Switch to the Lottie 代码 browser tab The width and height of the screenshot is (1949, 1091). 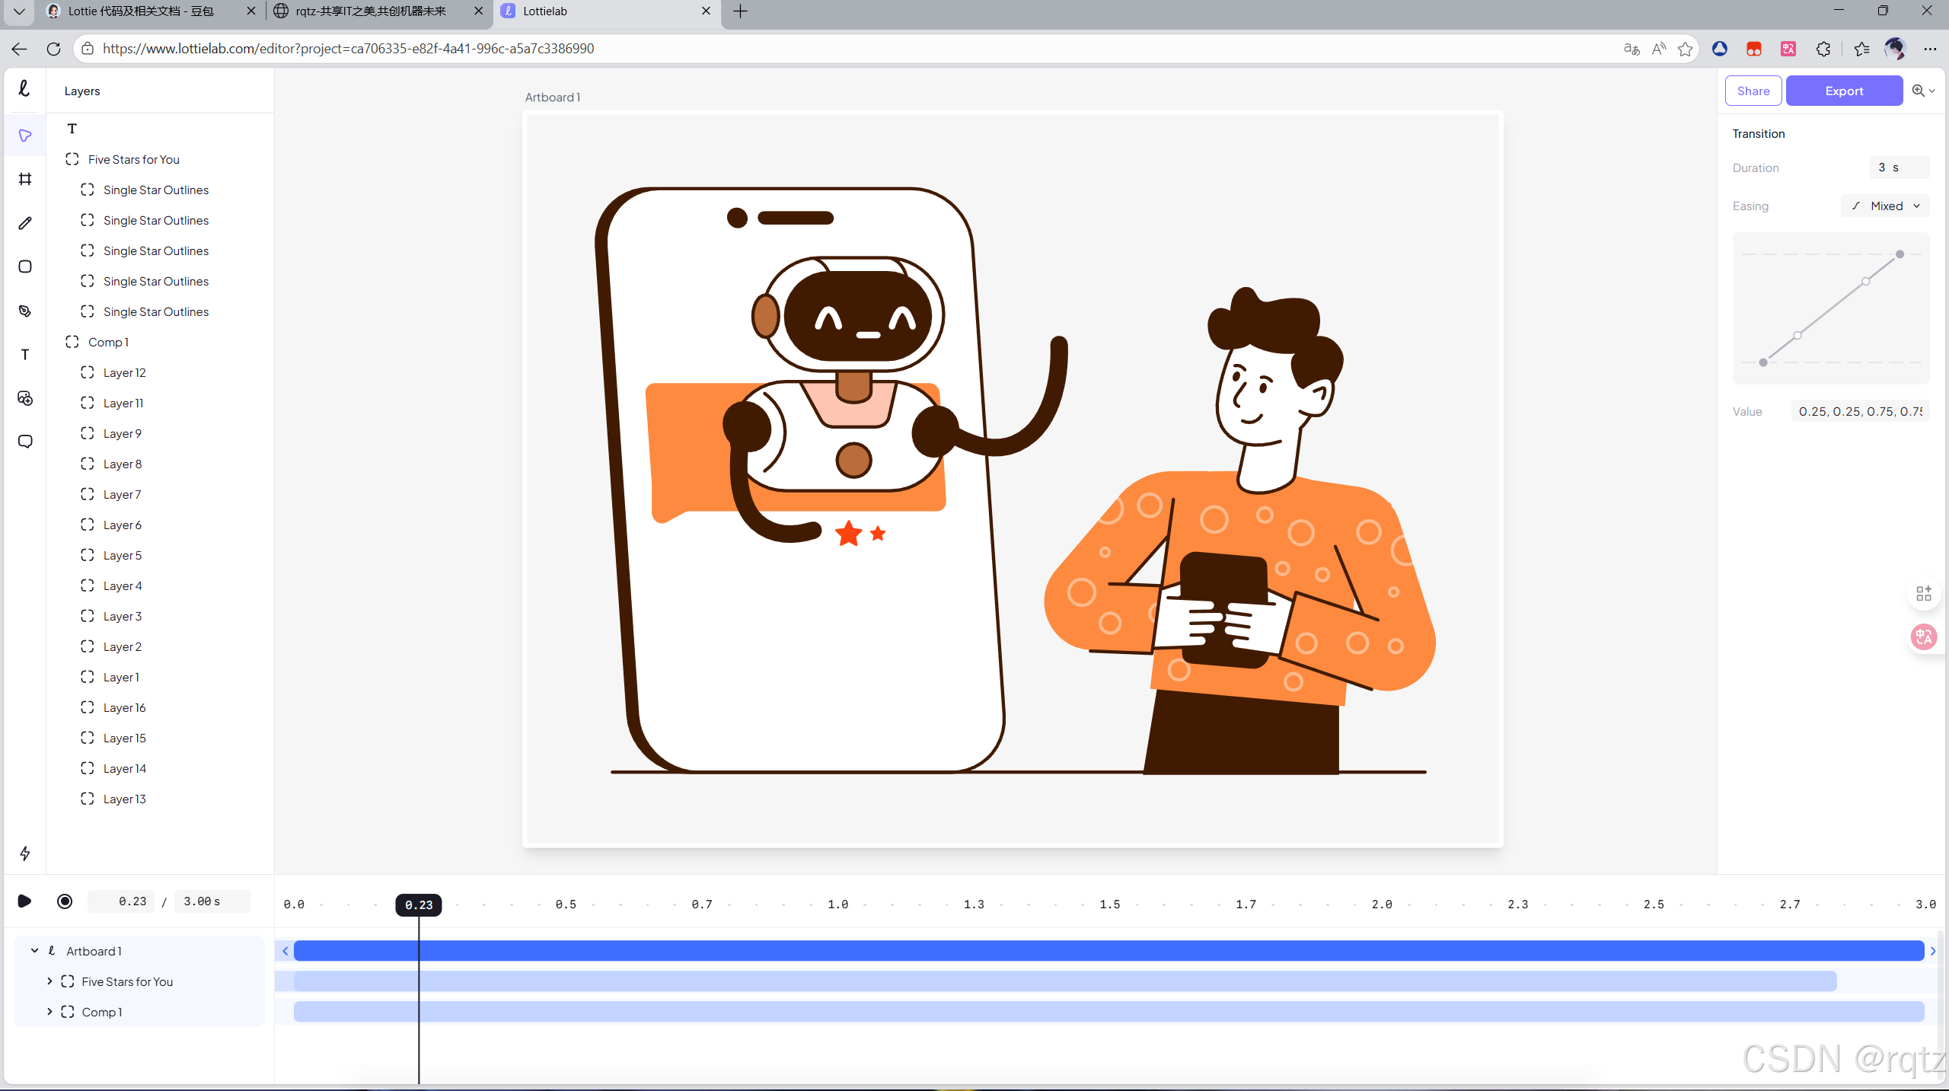(141, 11)
